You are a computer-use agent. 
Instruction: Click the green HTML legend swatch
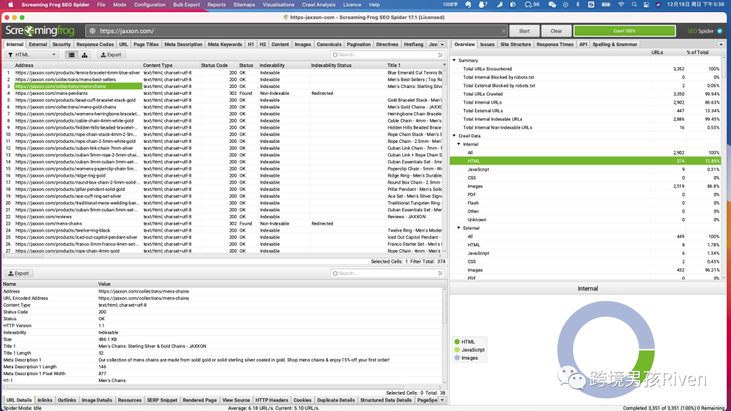(457, 341)
